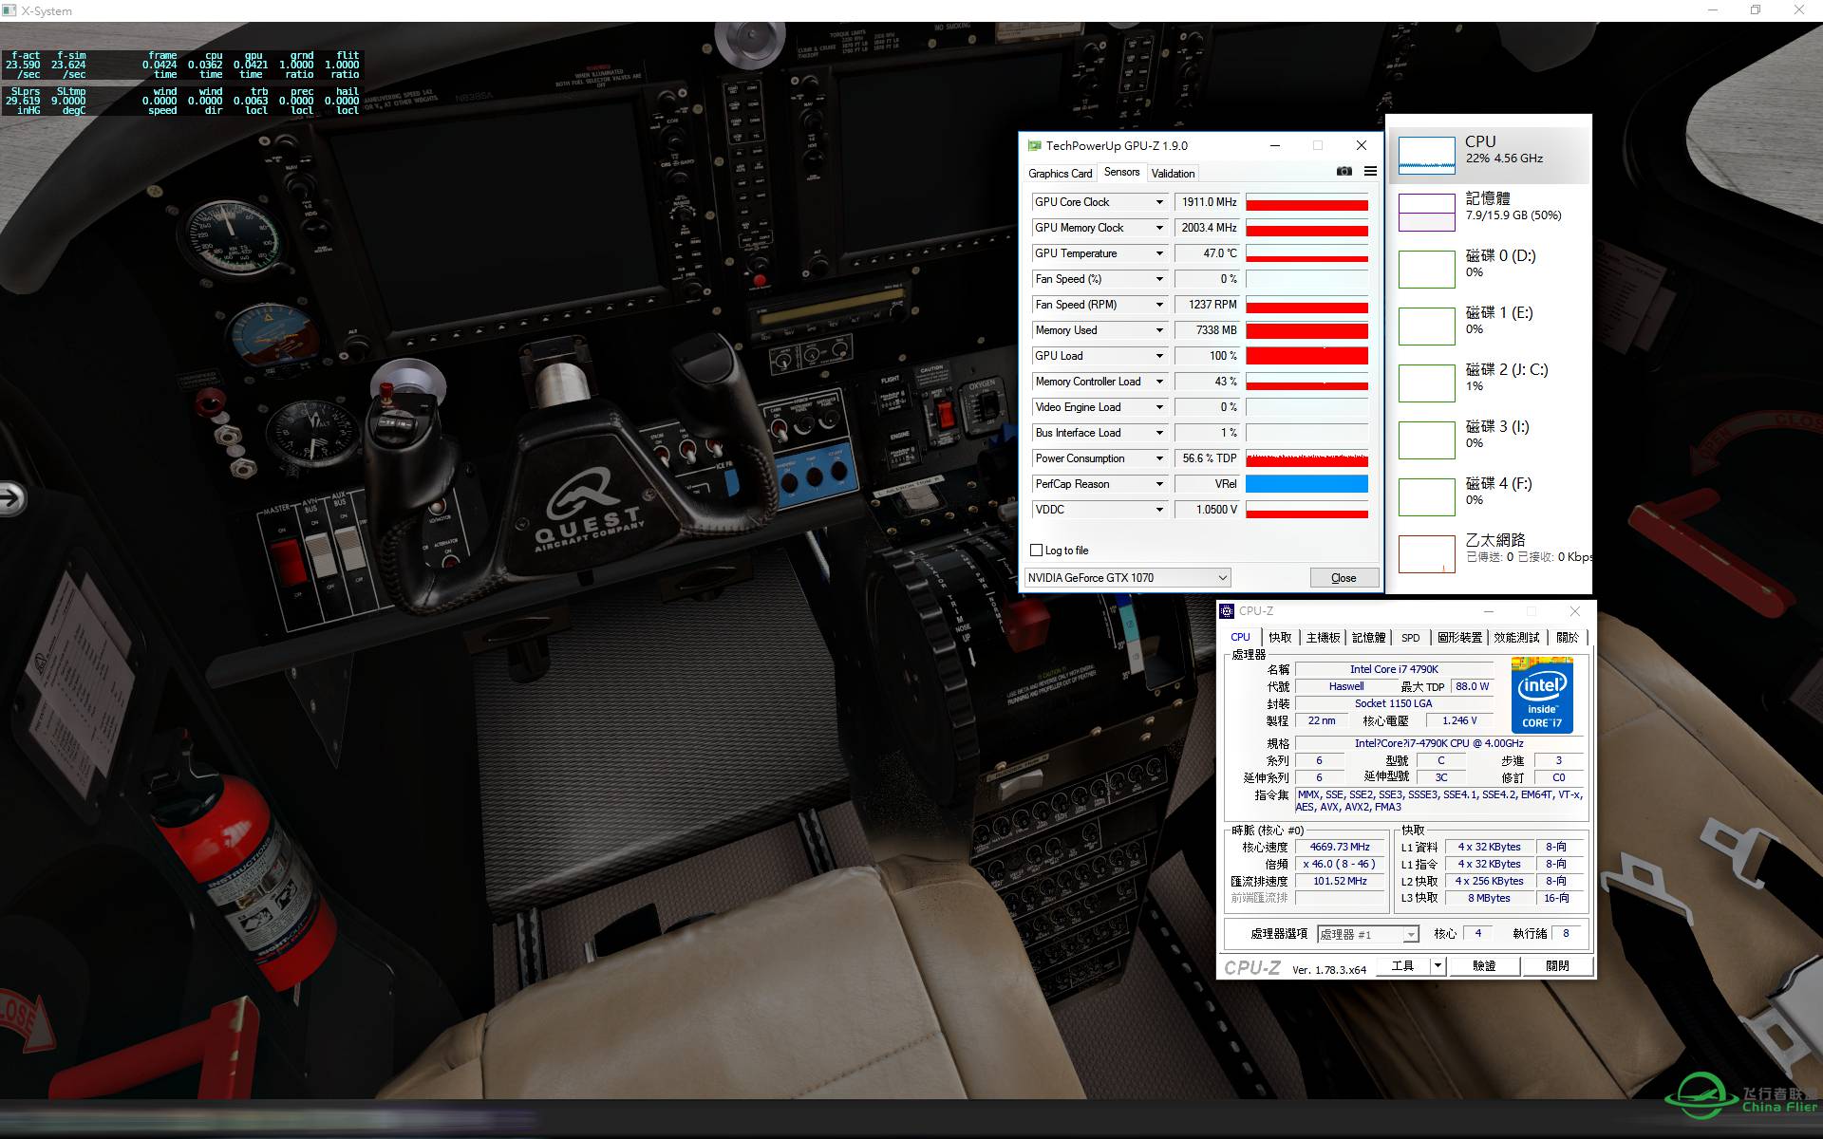Switch to GPU-Z Sensors tab

[x=1121, y=172]
